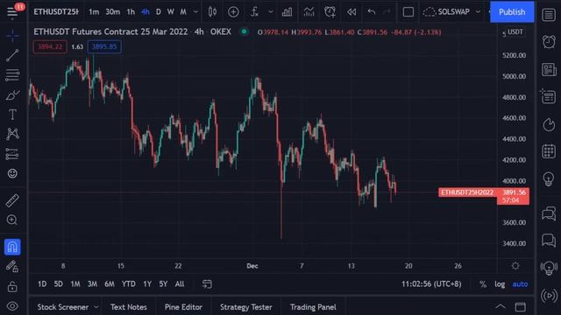Image resolution: width=561 pixels, height=315 pixels.
Task: Select the 4h timeframe
Action: tap(145, 12)
